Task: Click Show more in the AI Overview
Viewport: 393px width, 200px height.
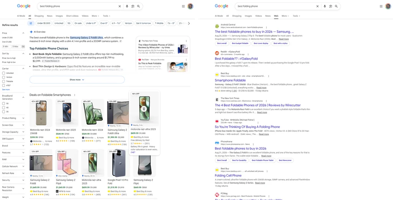Action: point(77,80)
